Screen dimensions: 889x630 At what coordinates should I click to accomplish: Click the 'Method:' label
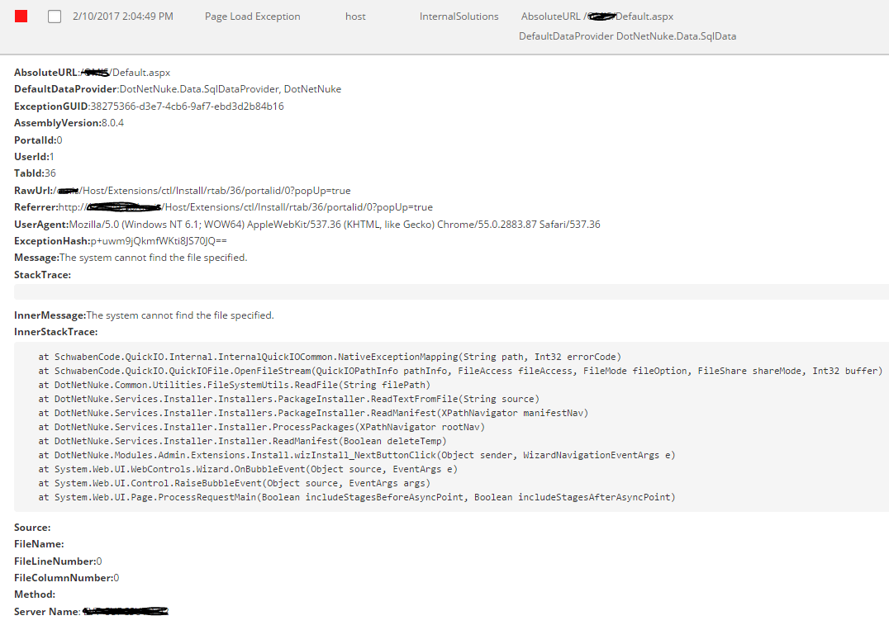click(x=35, y=594)
